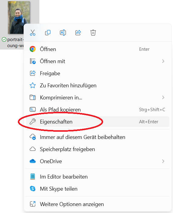Click the Öffnen mit list icon
Screen dimensions: 173x213
(x=33, y=61)
